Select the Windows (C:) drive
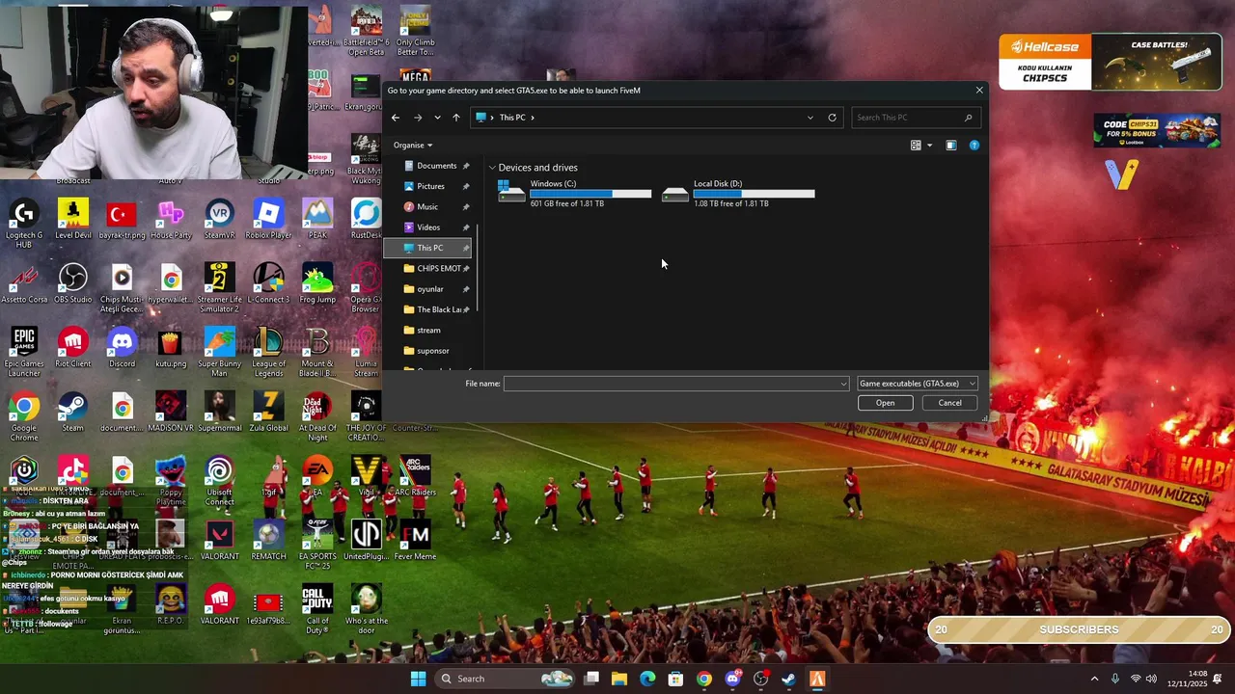The width and height of the screenshot is (1235, 694). tap(575, 193)
